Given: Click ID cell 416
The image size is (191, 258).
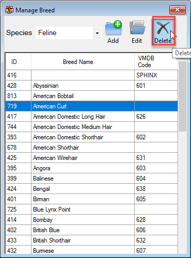Looking at the screenshot, I should coord(18,75).
